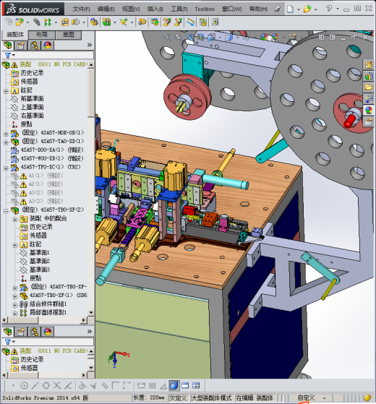Screen dimensions: 376x404
Task: Open the 帮助(H) menu
Action: tap(258, 9)
